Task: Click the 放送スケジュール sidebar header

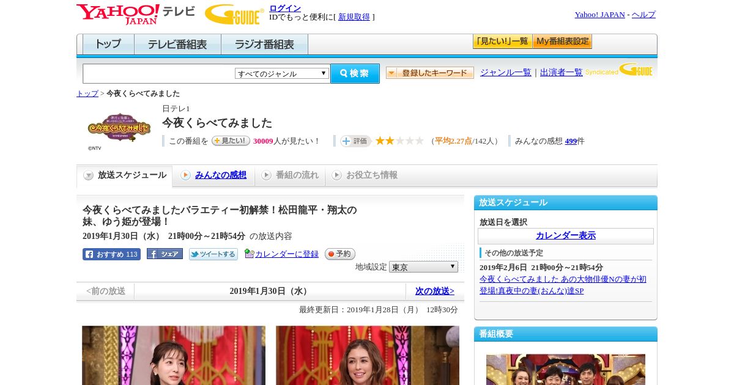Action: 566,203
